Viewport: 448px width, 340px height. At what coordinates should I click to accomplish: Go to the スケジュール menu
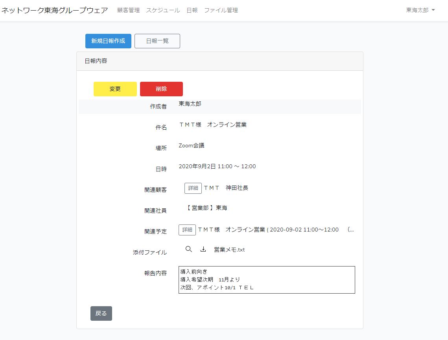163,10
